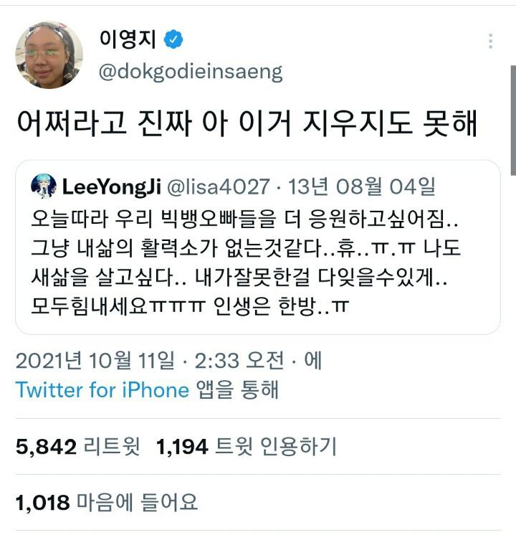
Task: Open 이영지's profile picture
Action: coord(49,55)
